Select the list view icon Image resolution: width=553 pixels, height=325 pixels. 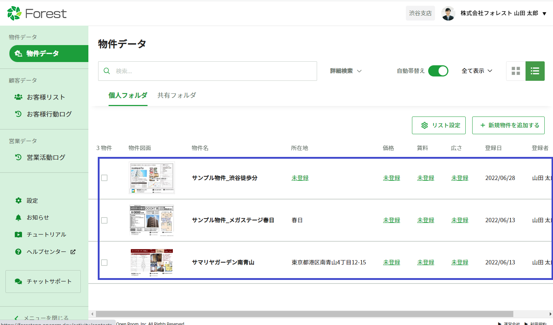click(535, 71)
